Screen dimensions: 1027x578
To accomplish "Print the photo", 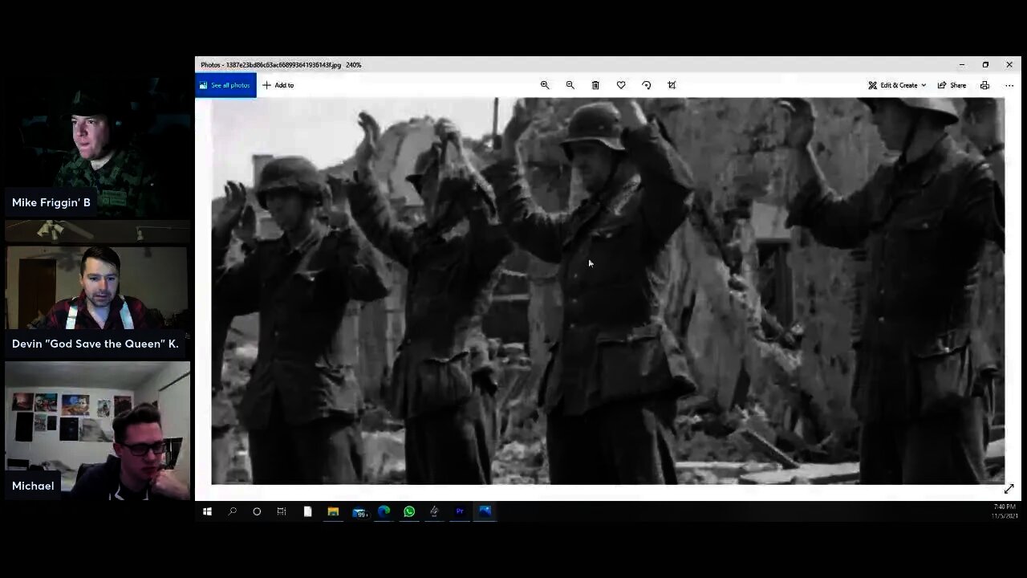I will click(984, 85).
